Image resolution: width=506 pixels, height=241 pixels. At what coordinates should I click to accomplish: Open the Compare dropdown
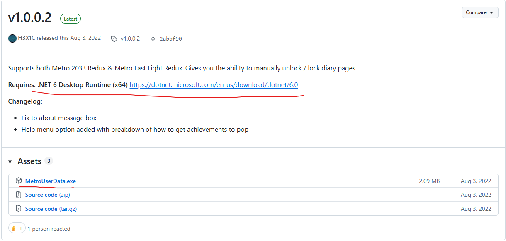[480, 12]
